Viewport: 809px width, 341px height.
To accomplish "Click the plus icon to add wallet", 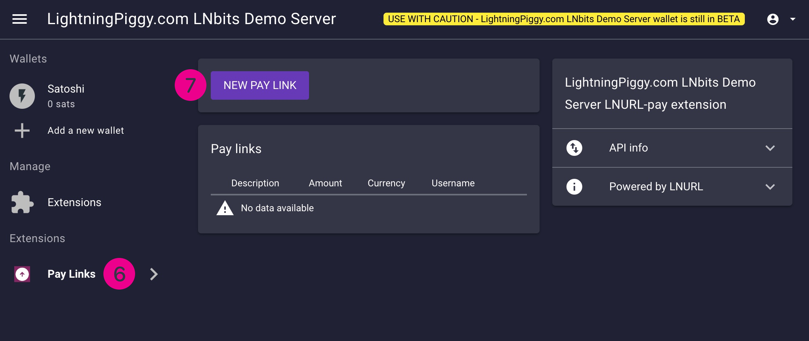I will click(x=22, y=131).
